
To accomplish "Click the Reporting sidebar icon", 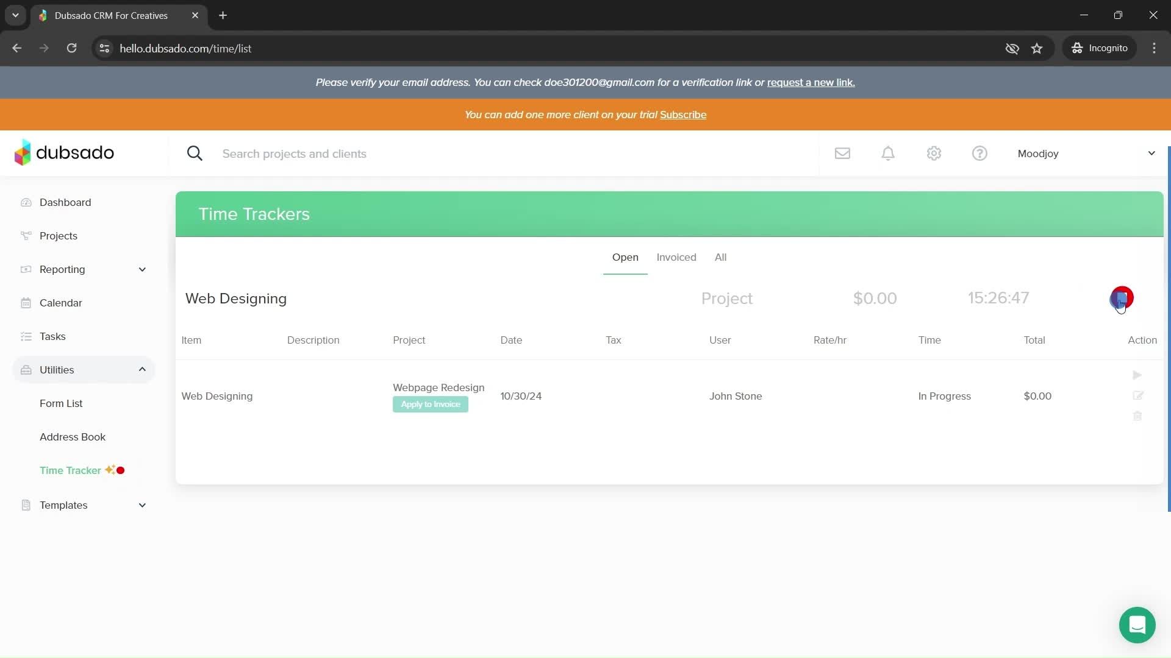I will (26, 269).
